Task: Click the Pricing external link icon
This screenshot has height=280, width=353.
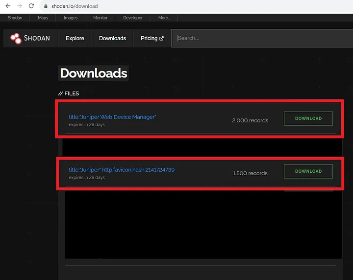Action: coord(161,39)
